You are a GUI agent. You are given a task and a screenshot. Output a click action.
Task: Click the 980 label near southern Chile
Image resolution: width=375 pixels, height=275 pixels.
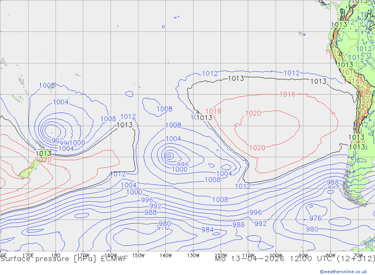tap(312, 229)
